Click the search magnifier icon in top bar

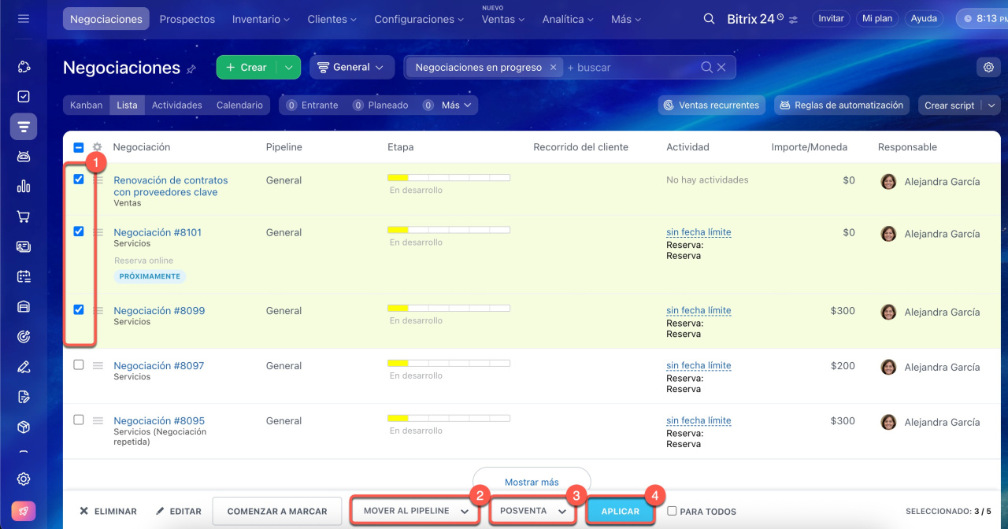[x=709, y=19]
